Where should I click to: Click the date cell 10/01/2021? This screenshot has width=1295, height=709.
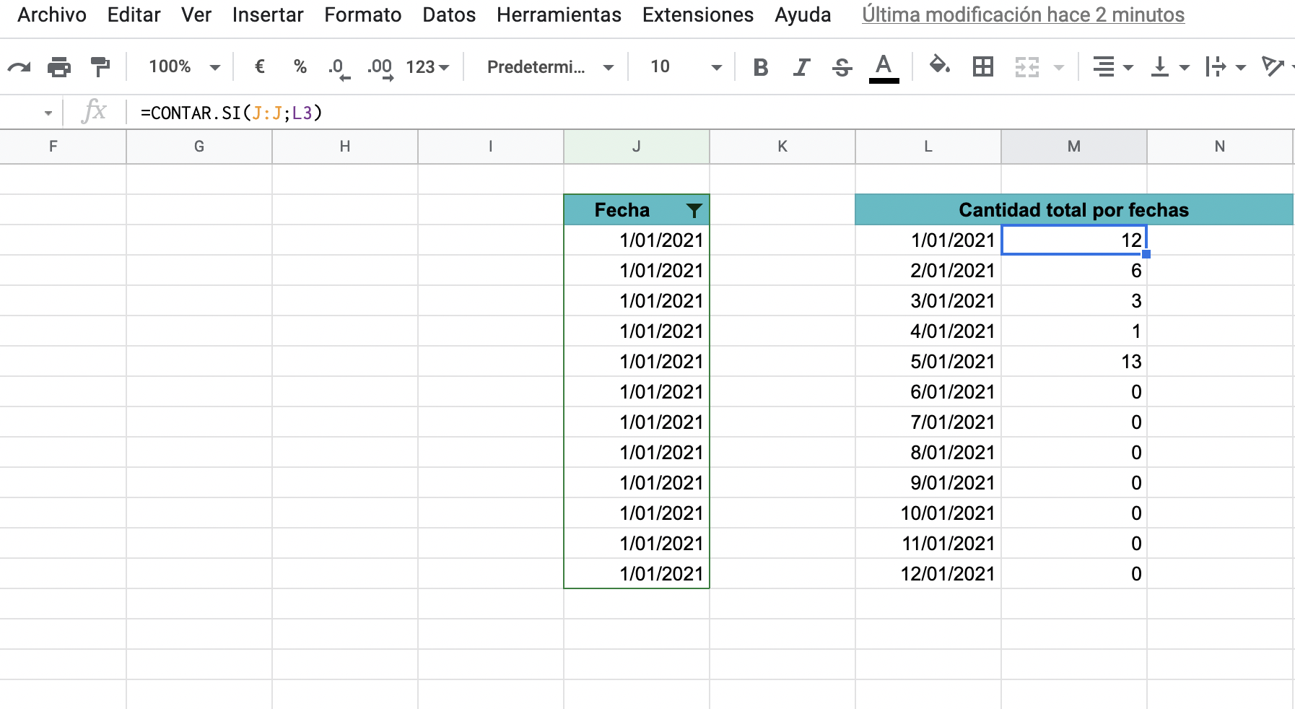(x=928, y=513)
